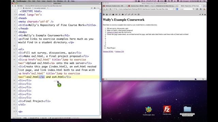
Task: Open the CSS pencil icon in Web Developer toolbar
Action: (x=110, y=14)
